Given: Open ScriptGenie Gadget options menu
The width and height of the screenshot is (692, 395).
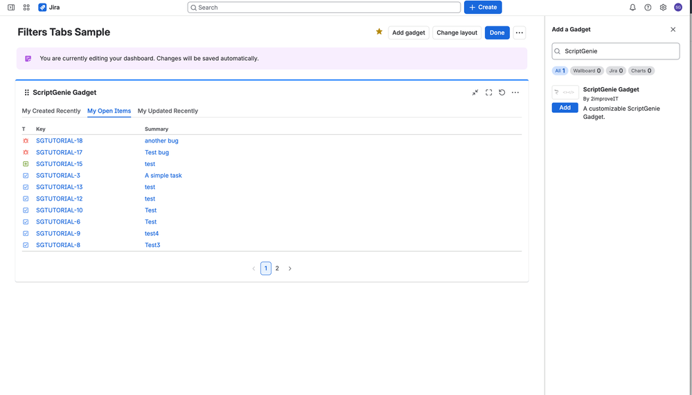Looking at the screenshot, I should [x=515, y=93].
